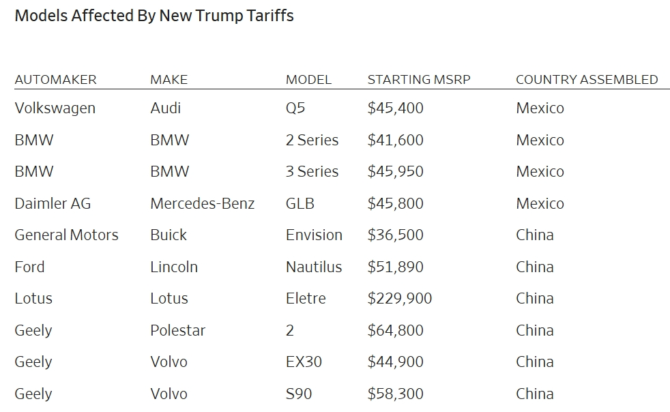Click the COUNTRY ASSEMBLED column header
This screenshot has width=670, height=412.
point(587,80)
